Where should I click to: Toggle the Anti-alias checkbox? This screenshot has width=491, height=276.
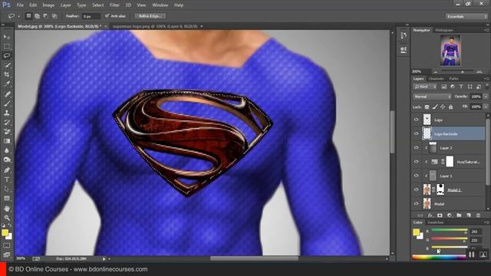point(107,15)
